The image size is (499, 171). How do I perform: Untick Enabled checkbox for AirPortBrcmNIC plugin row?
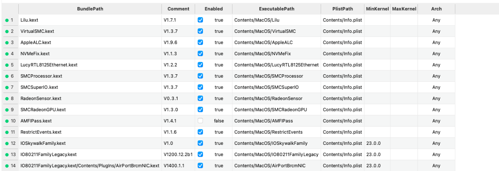[200, 166]
